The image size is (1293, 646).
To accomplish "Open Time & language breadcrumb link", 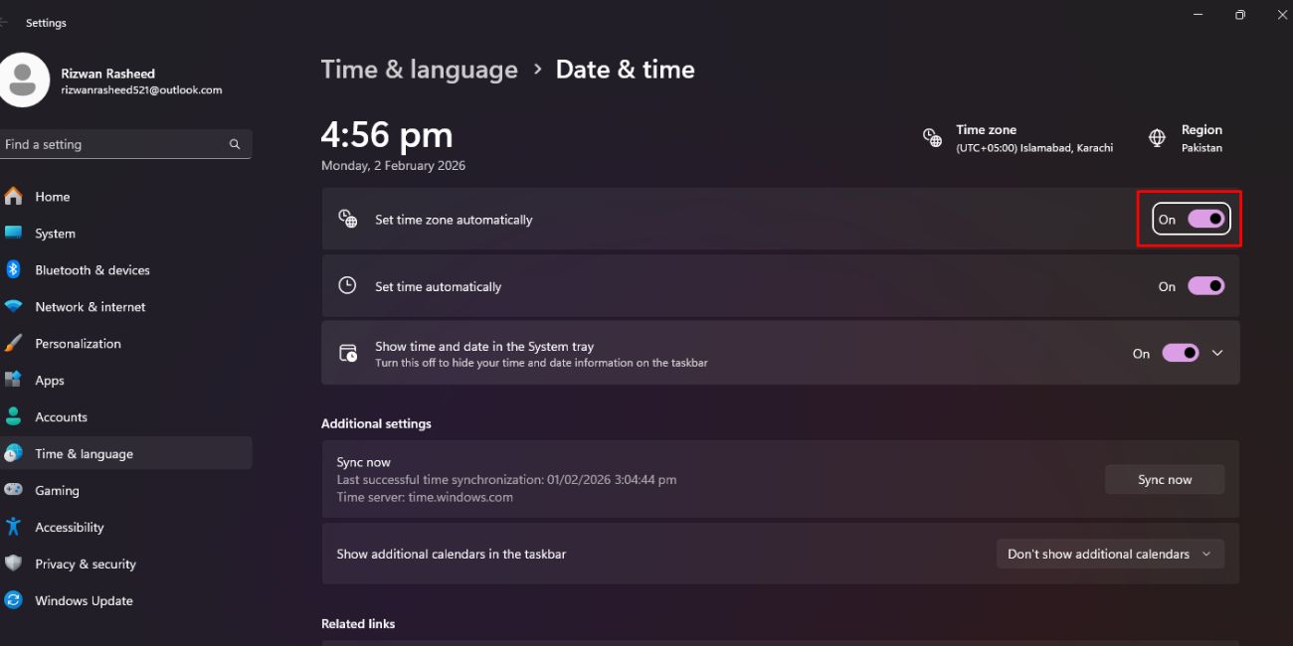I will [419, 69].
